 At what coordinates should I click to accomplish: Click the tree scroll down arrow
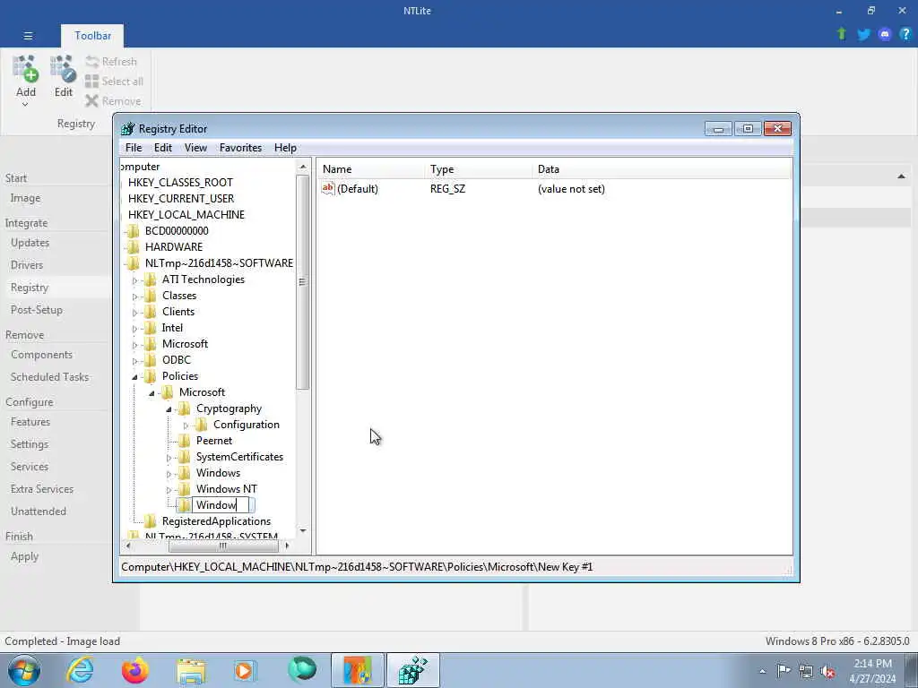point(303,530)
